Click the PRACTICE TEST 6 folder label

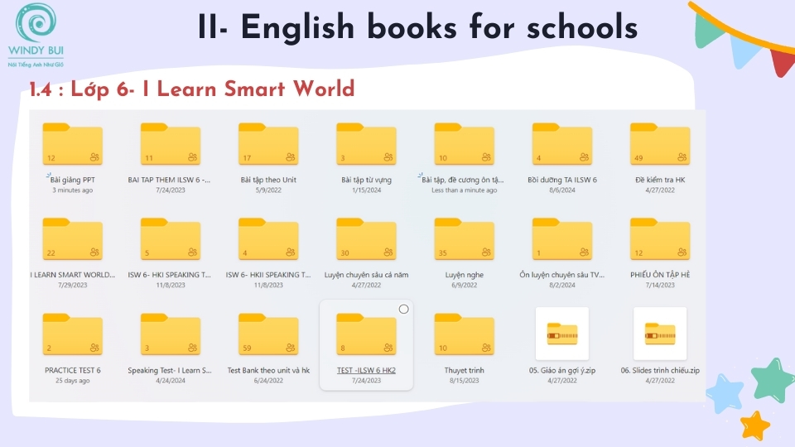click(72, 370)
